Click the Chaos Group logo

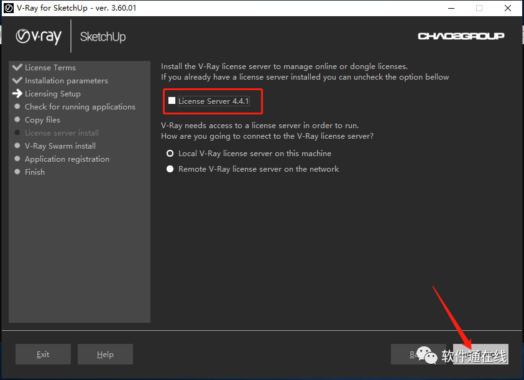(x=461, y=36)
